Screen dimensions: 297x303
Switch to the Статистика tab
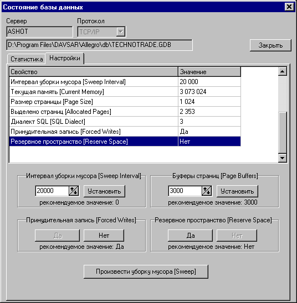point(27,59)
